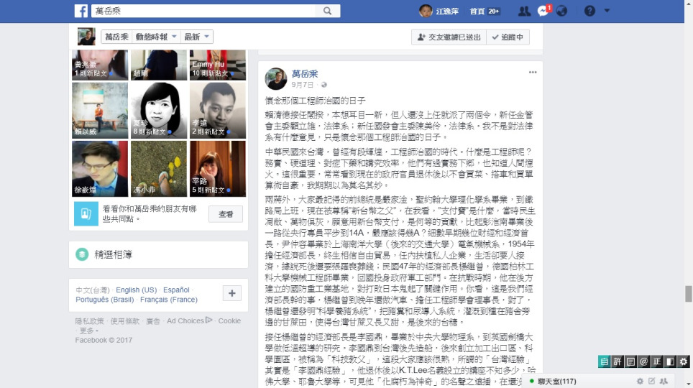Open 動態時報 timeline dropdown

pos(156,37)
